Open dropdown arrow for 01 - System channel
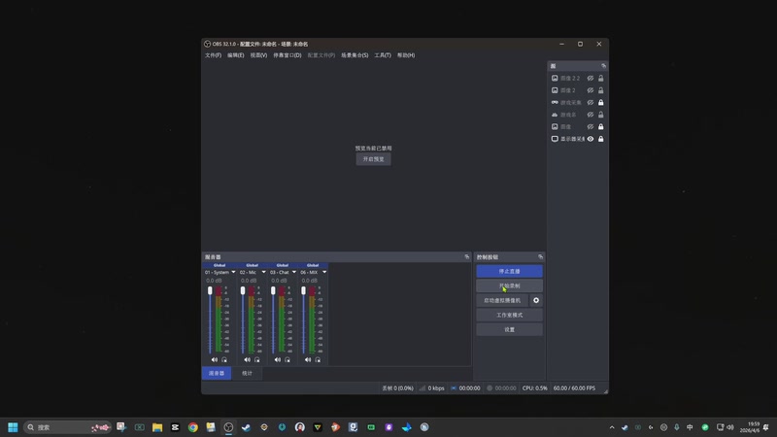Screen dimensions: 777x437 233,272
